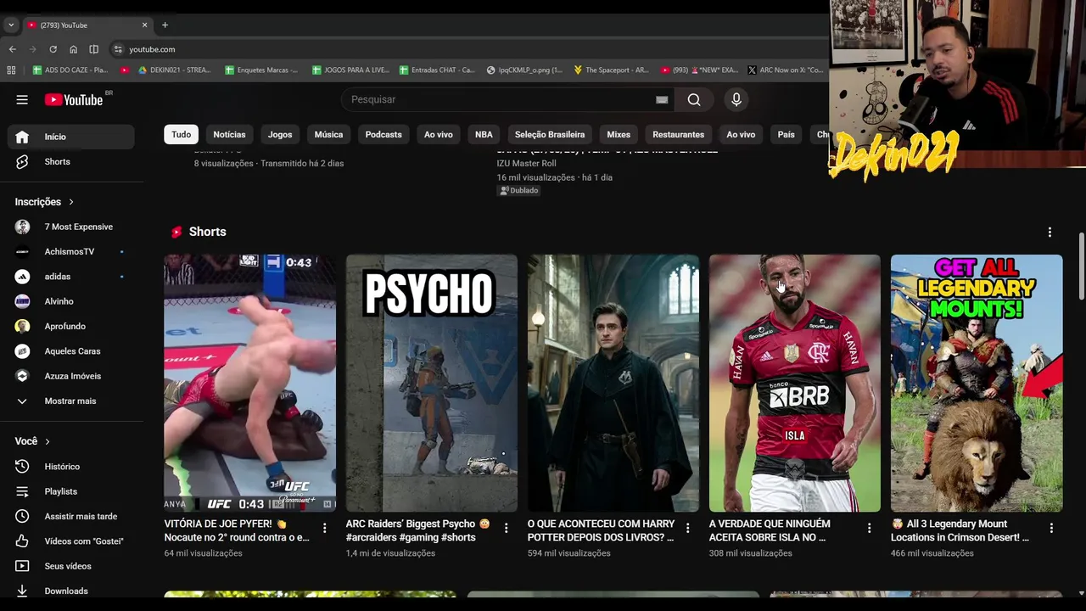Image resolution: width=1086 pixels, height=611 pixels.
Task: Open options for the Harry Potter short
Action: (687, 528)
